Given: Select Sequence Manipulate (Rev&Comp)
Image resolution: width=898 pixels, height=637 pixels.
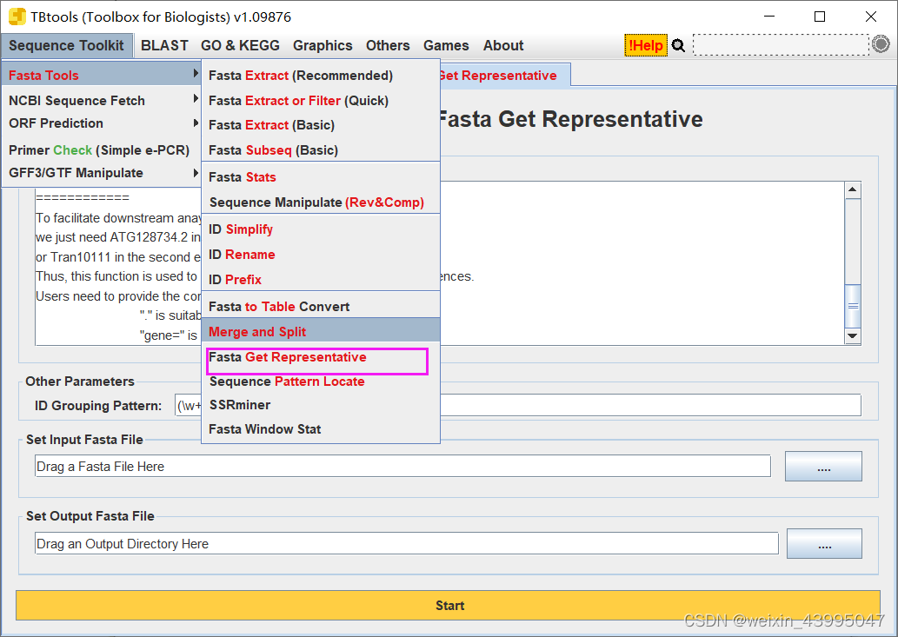Looking at the screenshot, I should [321, 202].
